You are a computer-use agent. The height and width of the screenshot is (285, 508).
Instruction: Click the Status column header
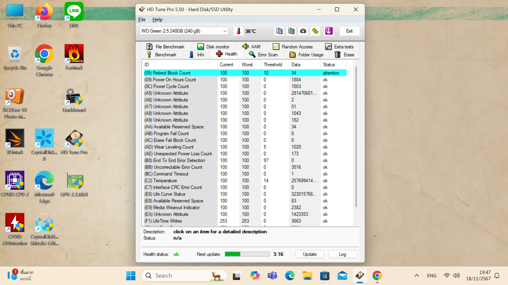pyautogui.click(x=333, y=65)
